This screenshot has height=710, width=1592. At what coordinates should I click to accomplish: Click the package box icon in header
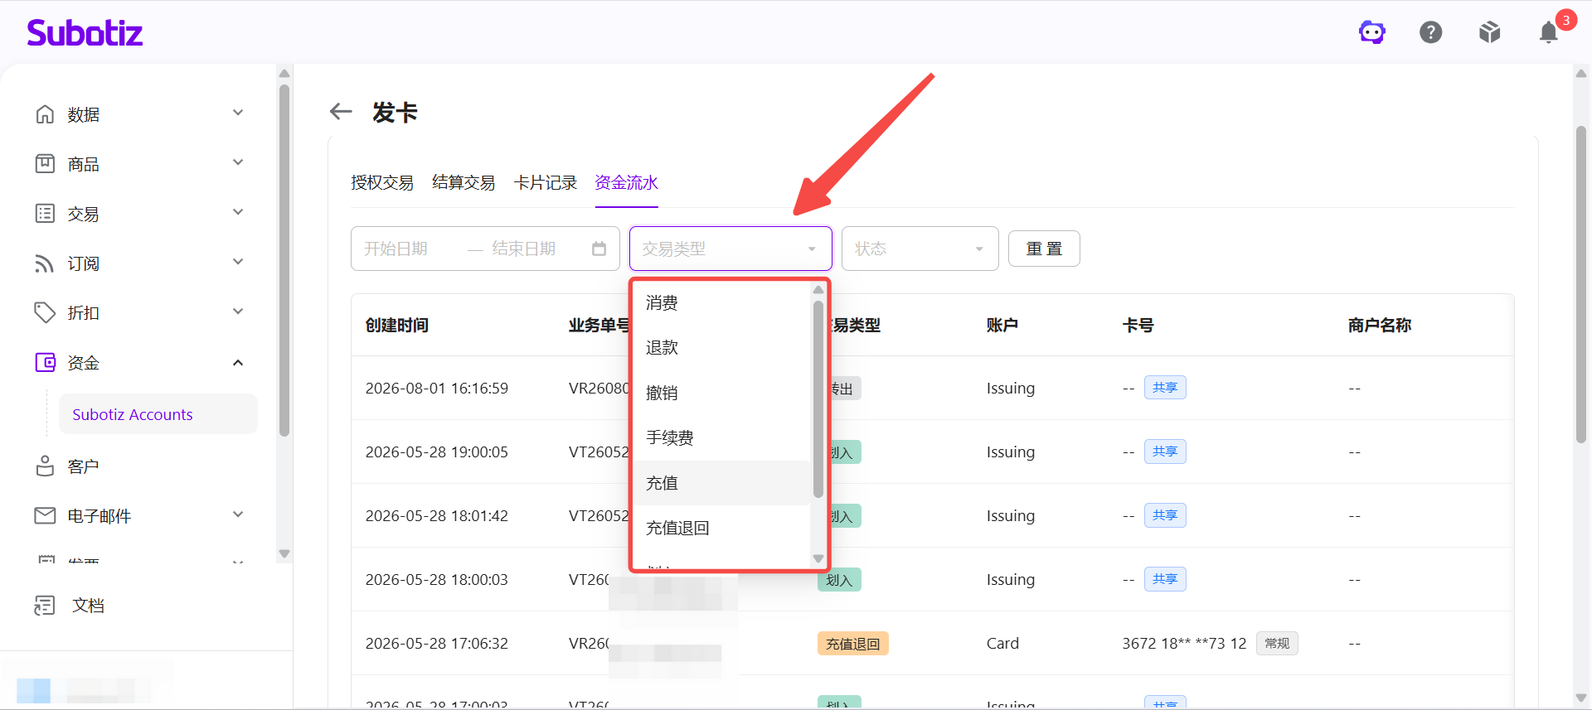(x=1490, y=32)
